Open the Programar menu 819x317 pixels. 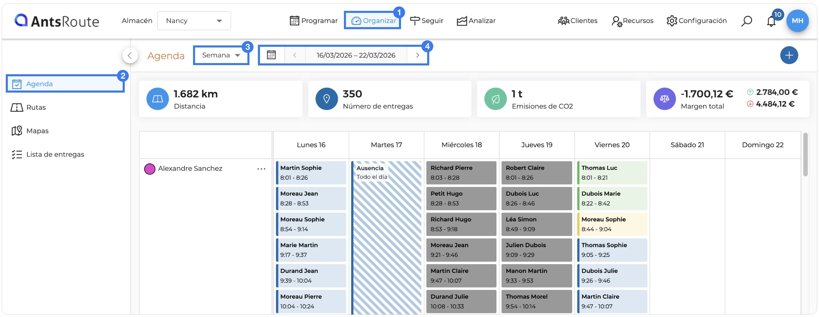click(x=314, y=21)
